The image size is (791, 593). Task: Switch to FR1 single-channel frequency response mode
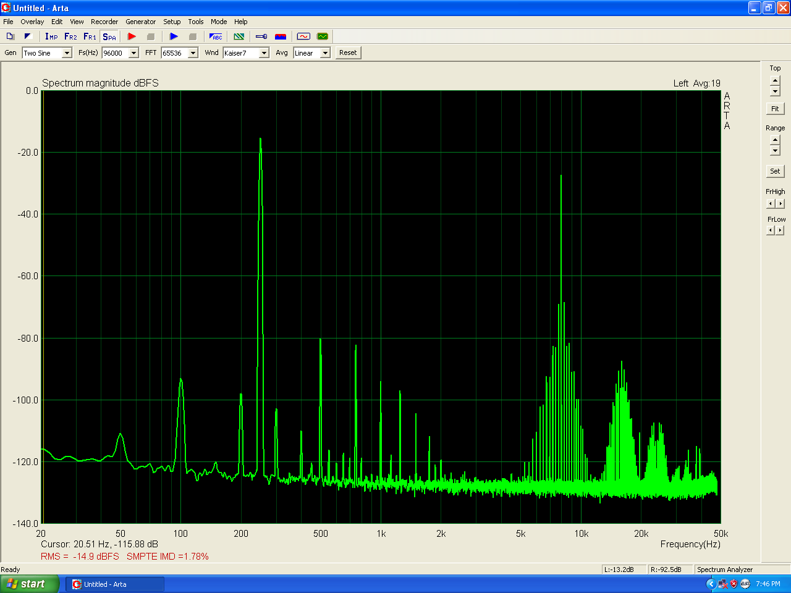point(90,36)
